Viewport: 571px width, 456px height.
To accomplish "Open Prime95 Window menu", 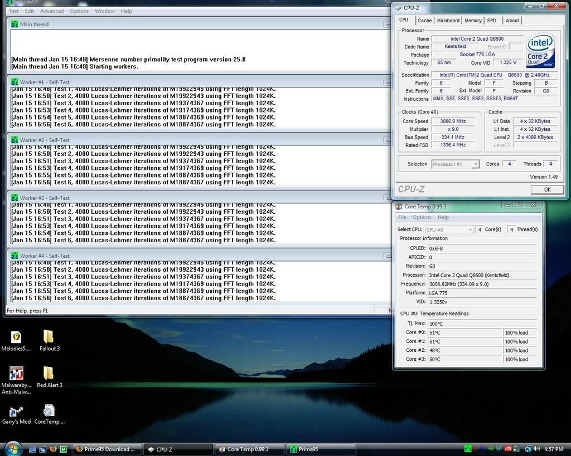I will pyautogui.click(x=104, y=11).
